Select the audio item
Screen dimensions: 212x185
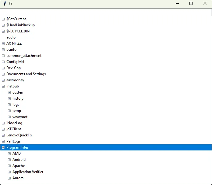pos(11,37)
